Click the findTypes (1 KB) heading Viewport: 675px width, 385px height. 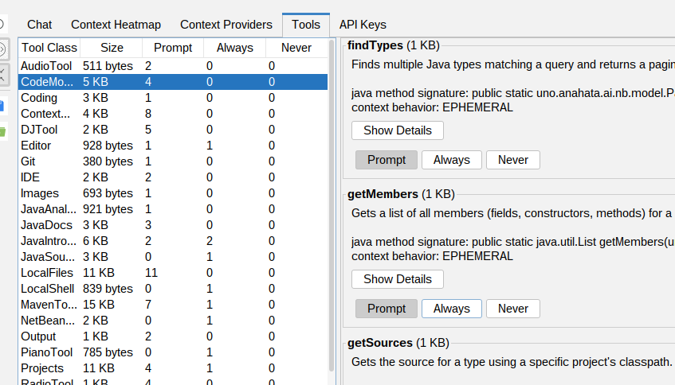point(394,45)
